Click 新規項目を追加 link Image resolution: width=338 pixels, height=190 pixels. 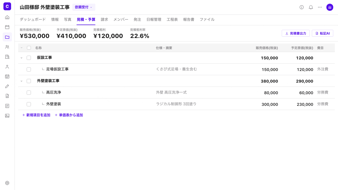pyautogui.click(x=36, y=115)
